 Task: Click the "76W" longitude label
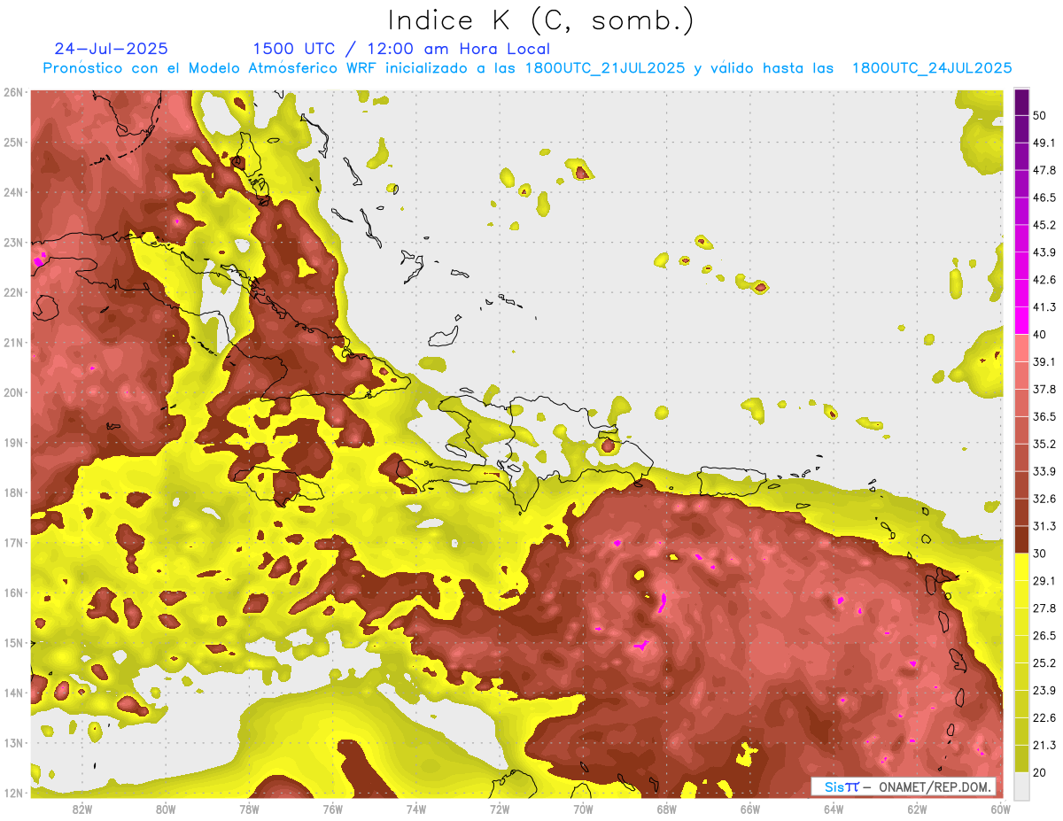coord(333,808)
